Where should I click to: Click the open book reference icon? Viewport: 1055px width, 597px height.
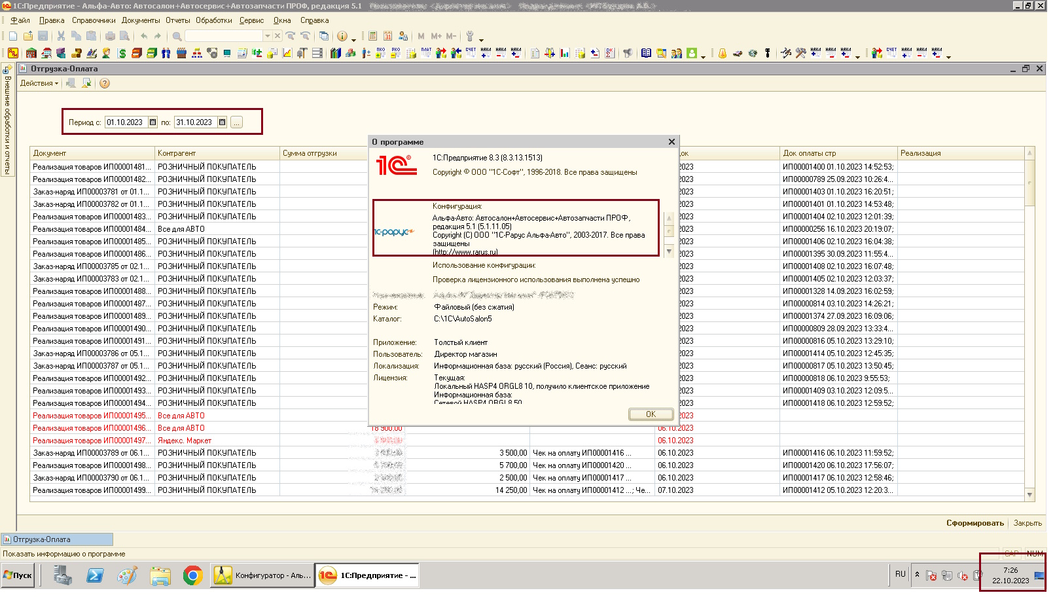coord(646,53)
